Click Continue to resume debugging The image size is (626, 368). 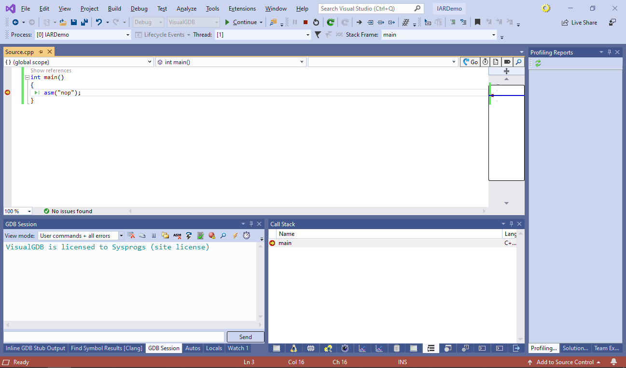coord(241,22)
